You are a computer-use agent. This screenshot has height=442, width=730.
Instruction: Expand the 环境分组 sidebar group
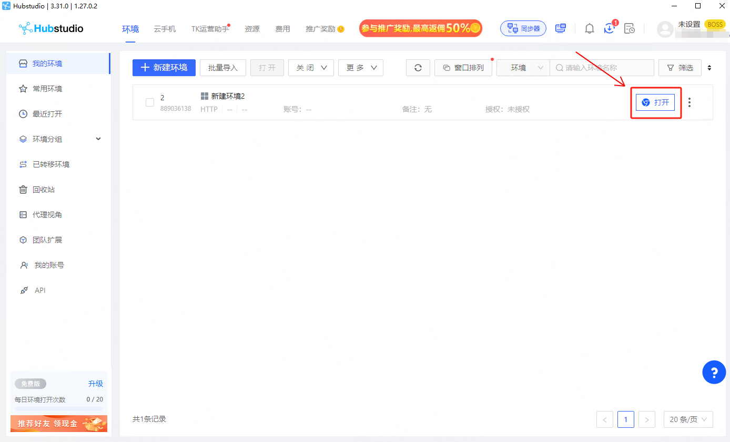[98, 139]
